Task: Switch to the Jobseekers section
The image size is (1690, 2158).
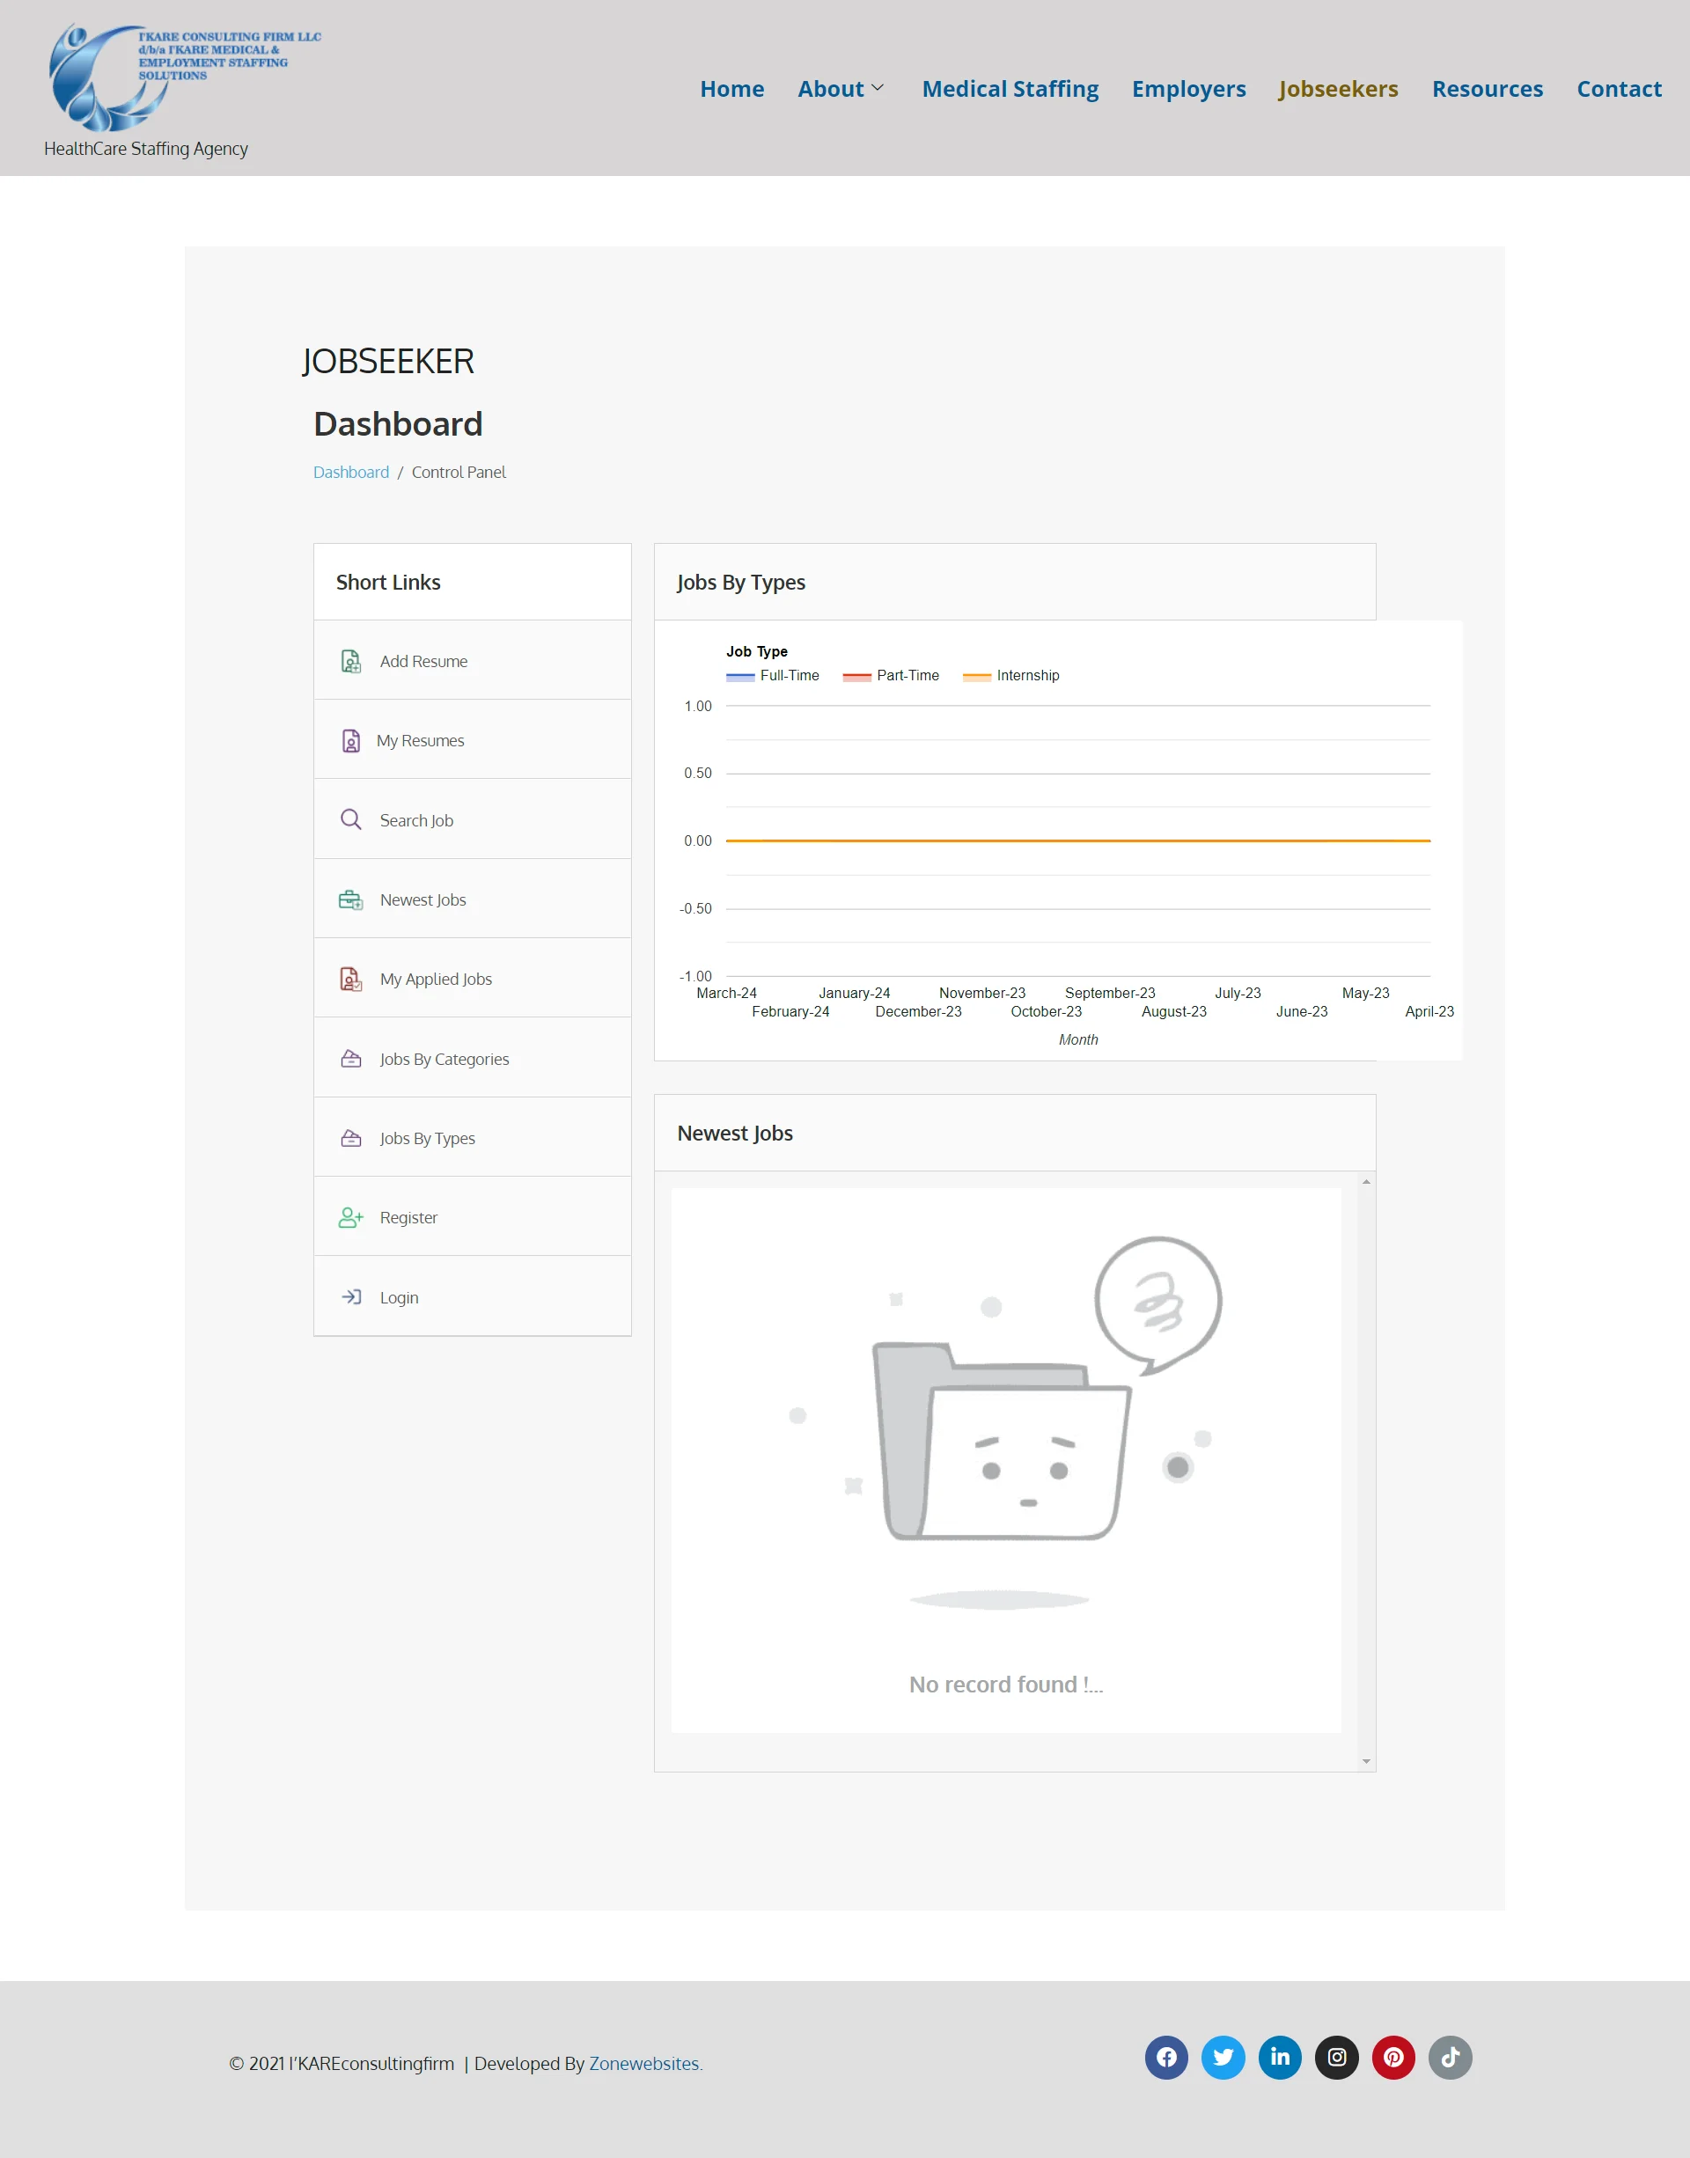Action: [x=1339, y=88]
